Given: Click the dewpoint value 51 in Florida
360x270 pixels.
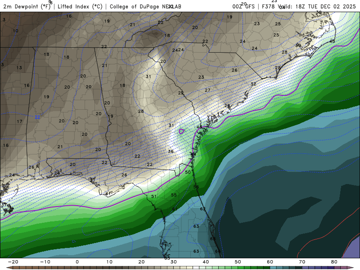Looking at the screenshot, I should [154, 196].
